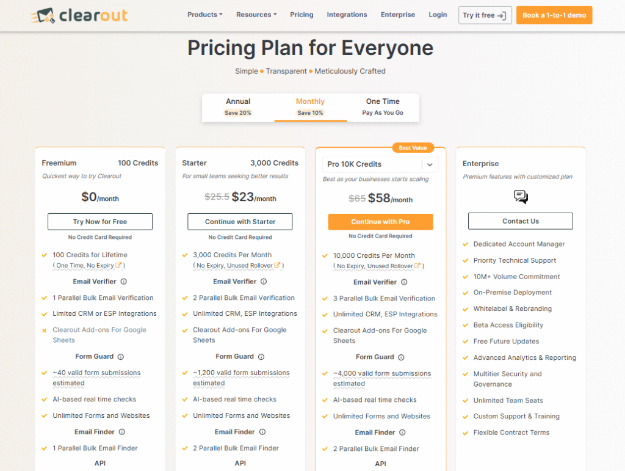625x471 pixels.
Task: Choose Continue with Starter
Action: (240, 221)
